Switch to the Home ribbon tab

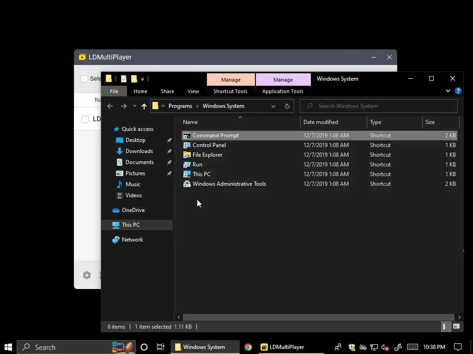(140, 91)
